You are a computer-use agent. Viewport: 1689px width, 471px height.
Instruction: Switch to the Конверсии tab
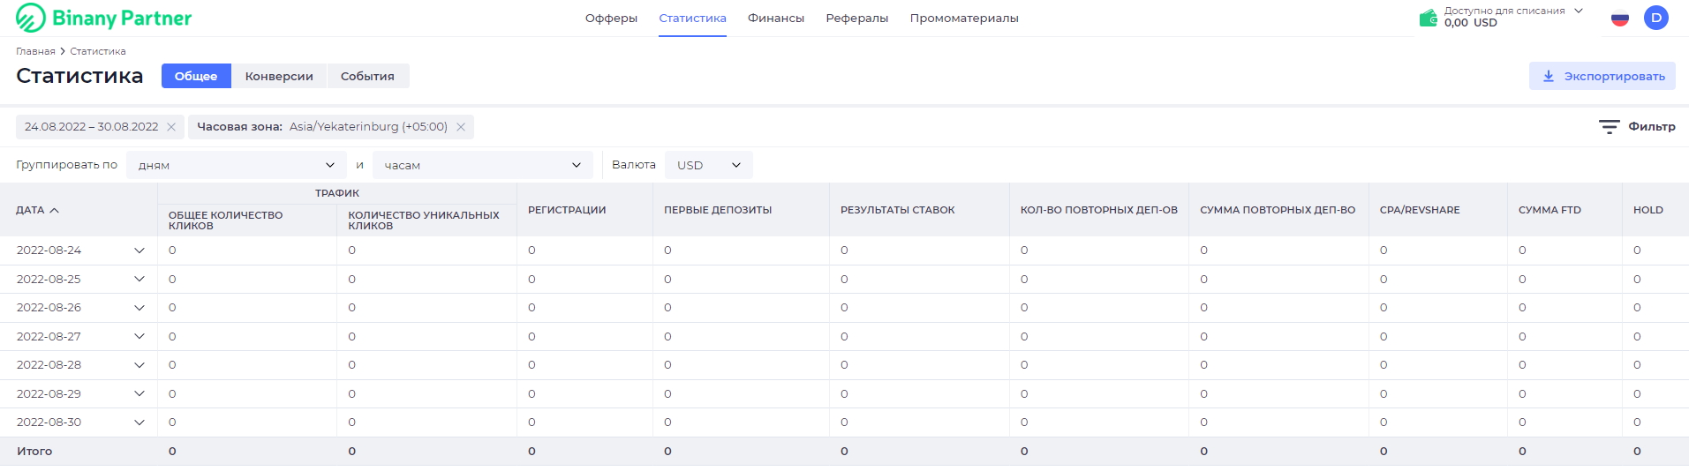coord(279,76)
